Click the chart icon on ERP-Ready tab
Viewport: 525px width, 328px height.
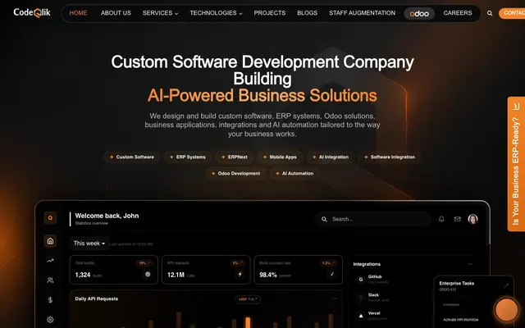[x=516, y=107]
